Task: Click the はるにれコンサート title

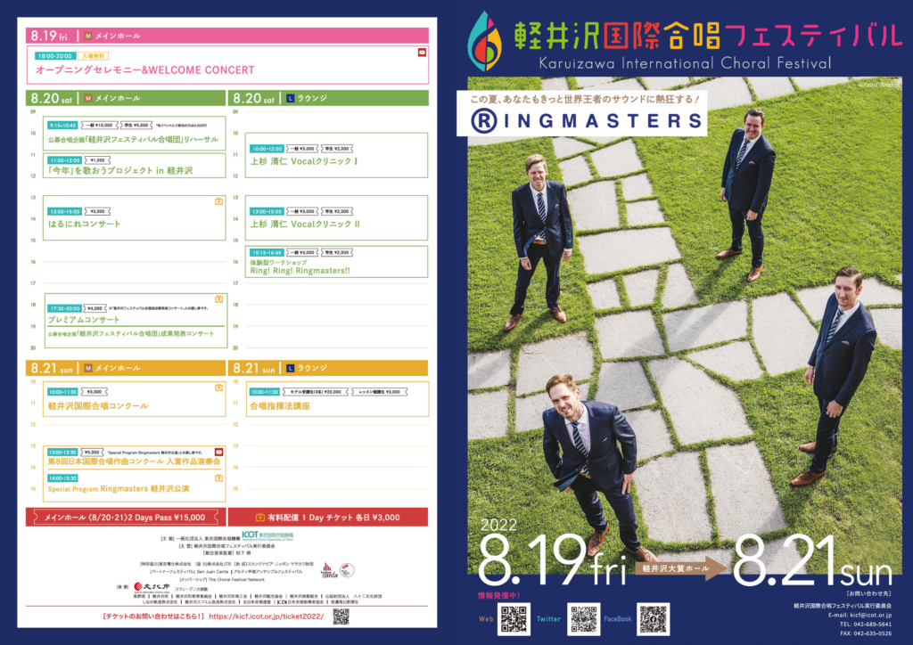Action: coord(85,224)
